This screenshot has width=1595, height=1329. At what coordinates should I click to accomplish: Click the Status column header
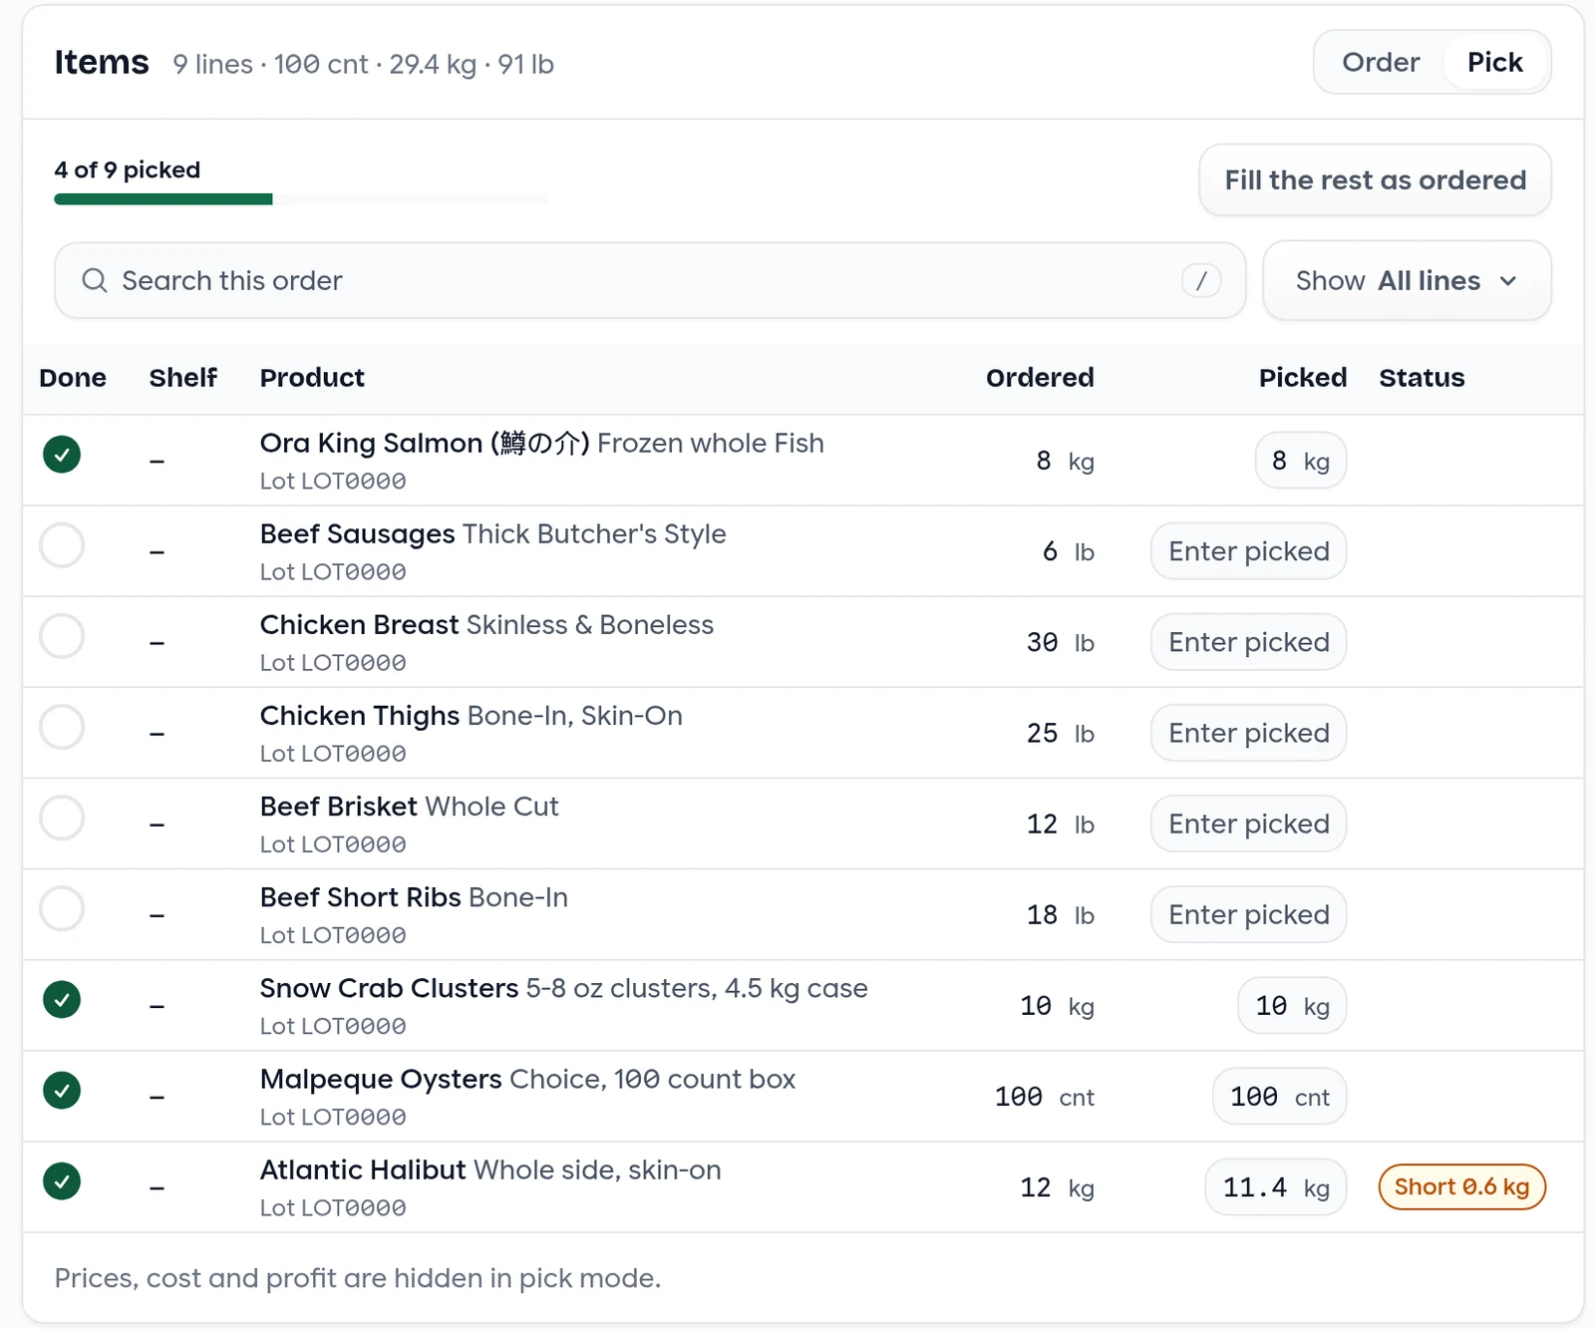click(1422, 378)
